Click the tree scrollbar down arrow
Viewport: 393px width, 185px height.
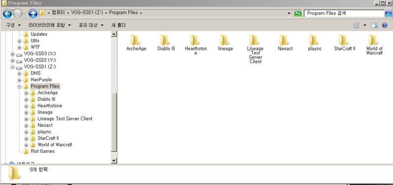[114, 161]
